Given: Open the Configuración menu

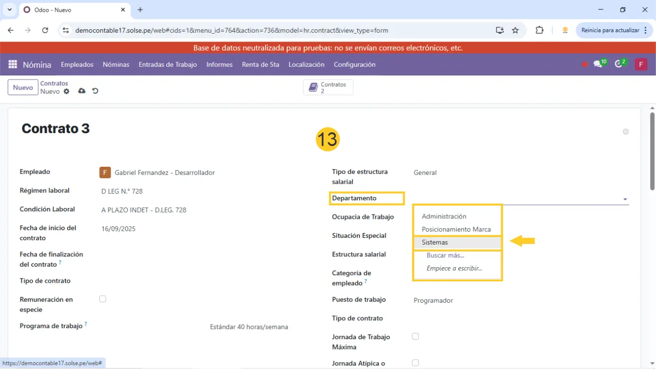Looking at the screenshot, I should click(355, 64).
